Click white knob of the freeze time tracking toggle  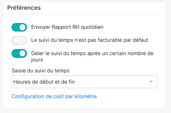pyautogui.click(x=22, y=54)
